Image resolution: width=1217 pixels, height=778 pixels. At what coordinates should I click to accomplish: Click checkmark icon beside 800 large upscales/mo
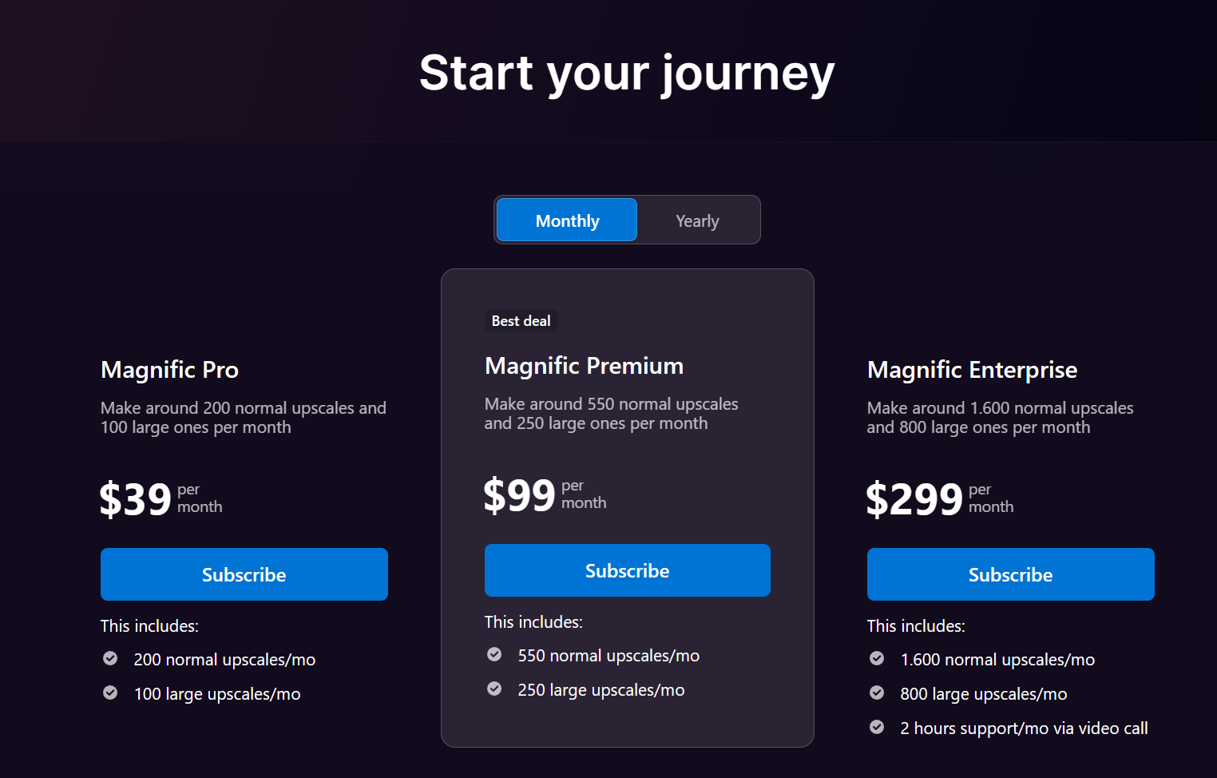tap(877, 693)
